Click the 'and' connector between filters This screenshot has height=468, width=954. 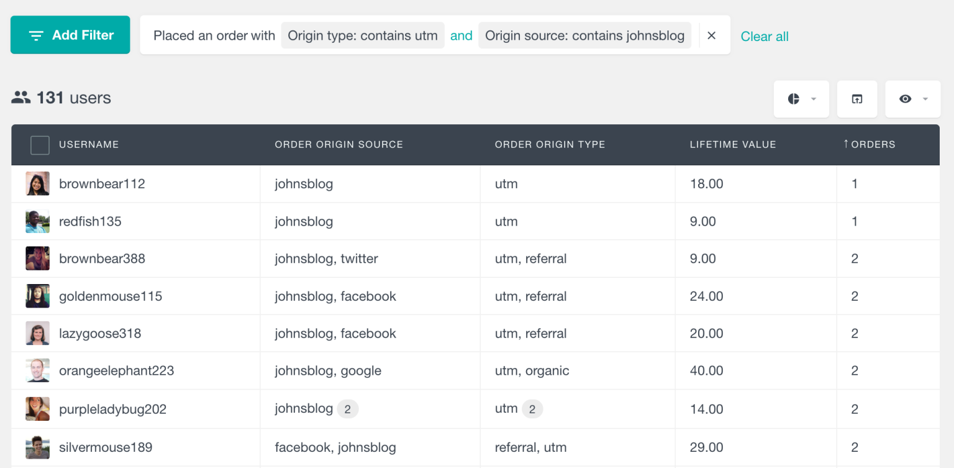click(x=461, y=35)
